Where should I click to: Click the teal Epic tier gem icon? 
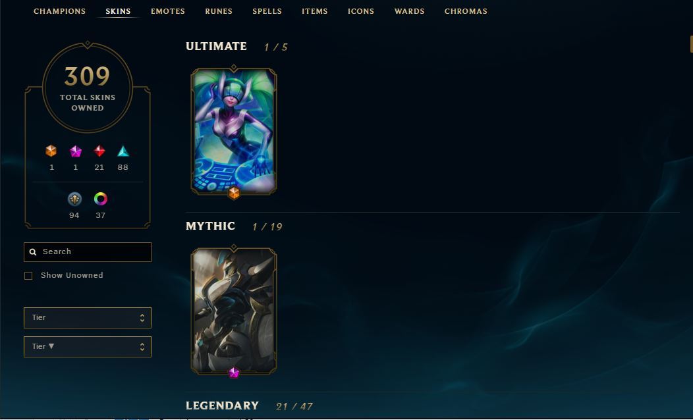[x=123, y=151]
